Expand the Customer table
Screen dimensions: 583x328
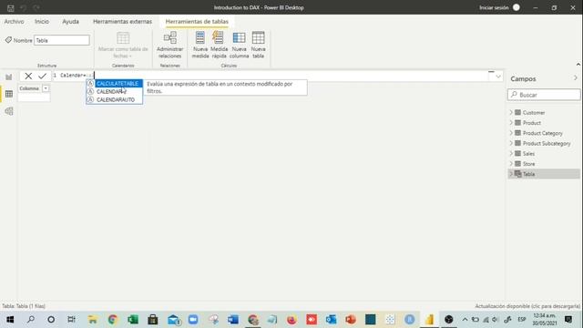pyautogui.click(x=511, y=112)
